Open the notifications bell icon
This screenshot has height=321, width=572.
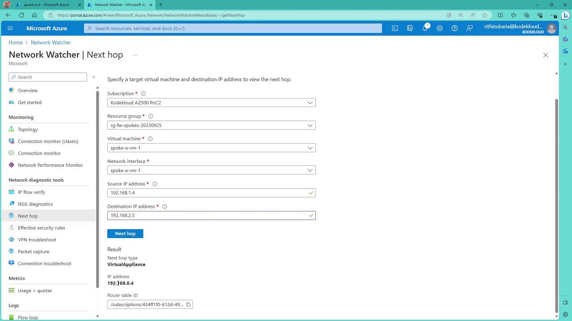coord(425,28)
